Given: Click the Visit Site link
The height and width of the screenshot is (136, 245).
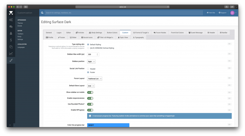Looking at the screenshot, I should [x=210, y=13].
